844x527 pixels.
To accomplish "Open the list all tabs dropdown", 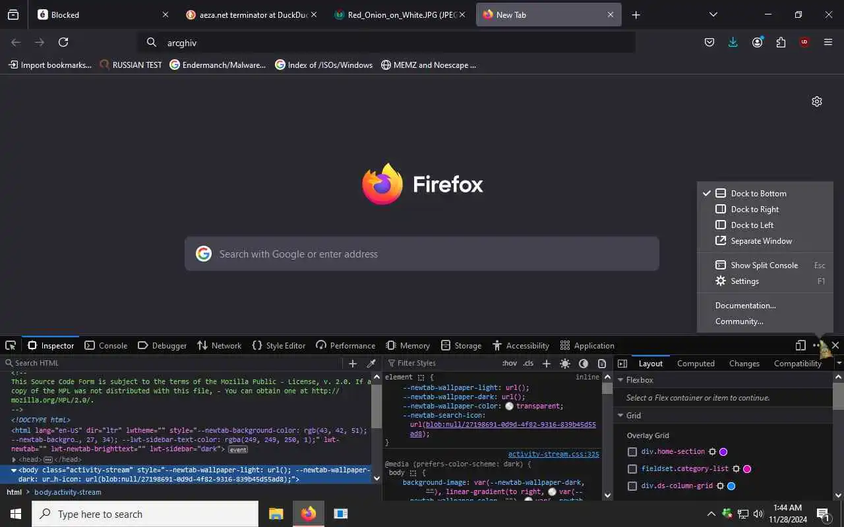I will click(x=713, y=14).
